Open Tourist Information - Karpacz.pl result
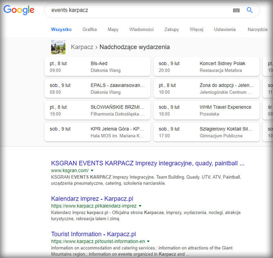 click(x=93, y=234)
